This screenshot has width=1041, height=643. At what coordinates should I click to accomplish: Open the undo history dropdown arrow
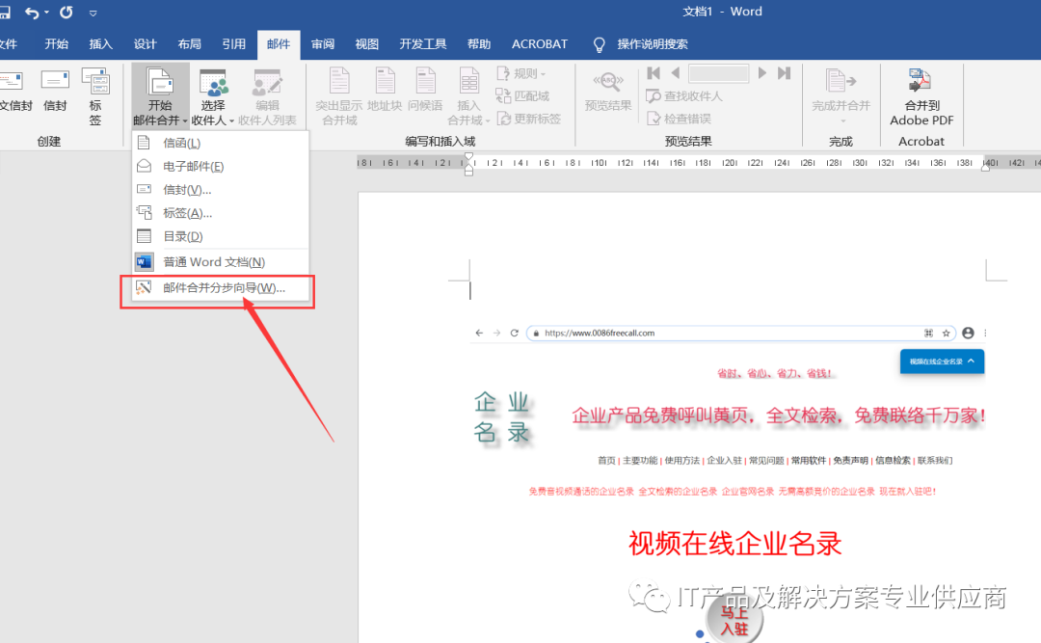[x=46, y=13]
